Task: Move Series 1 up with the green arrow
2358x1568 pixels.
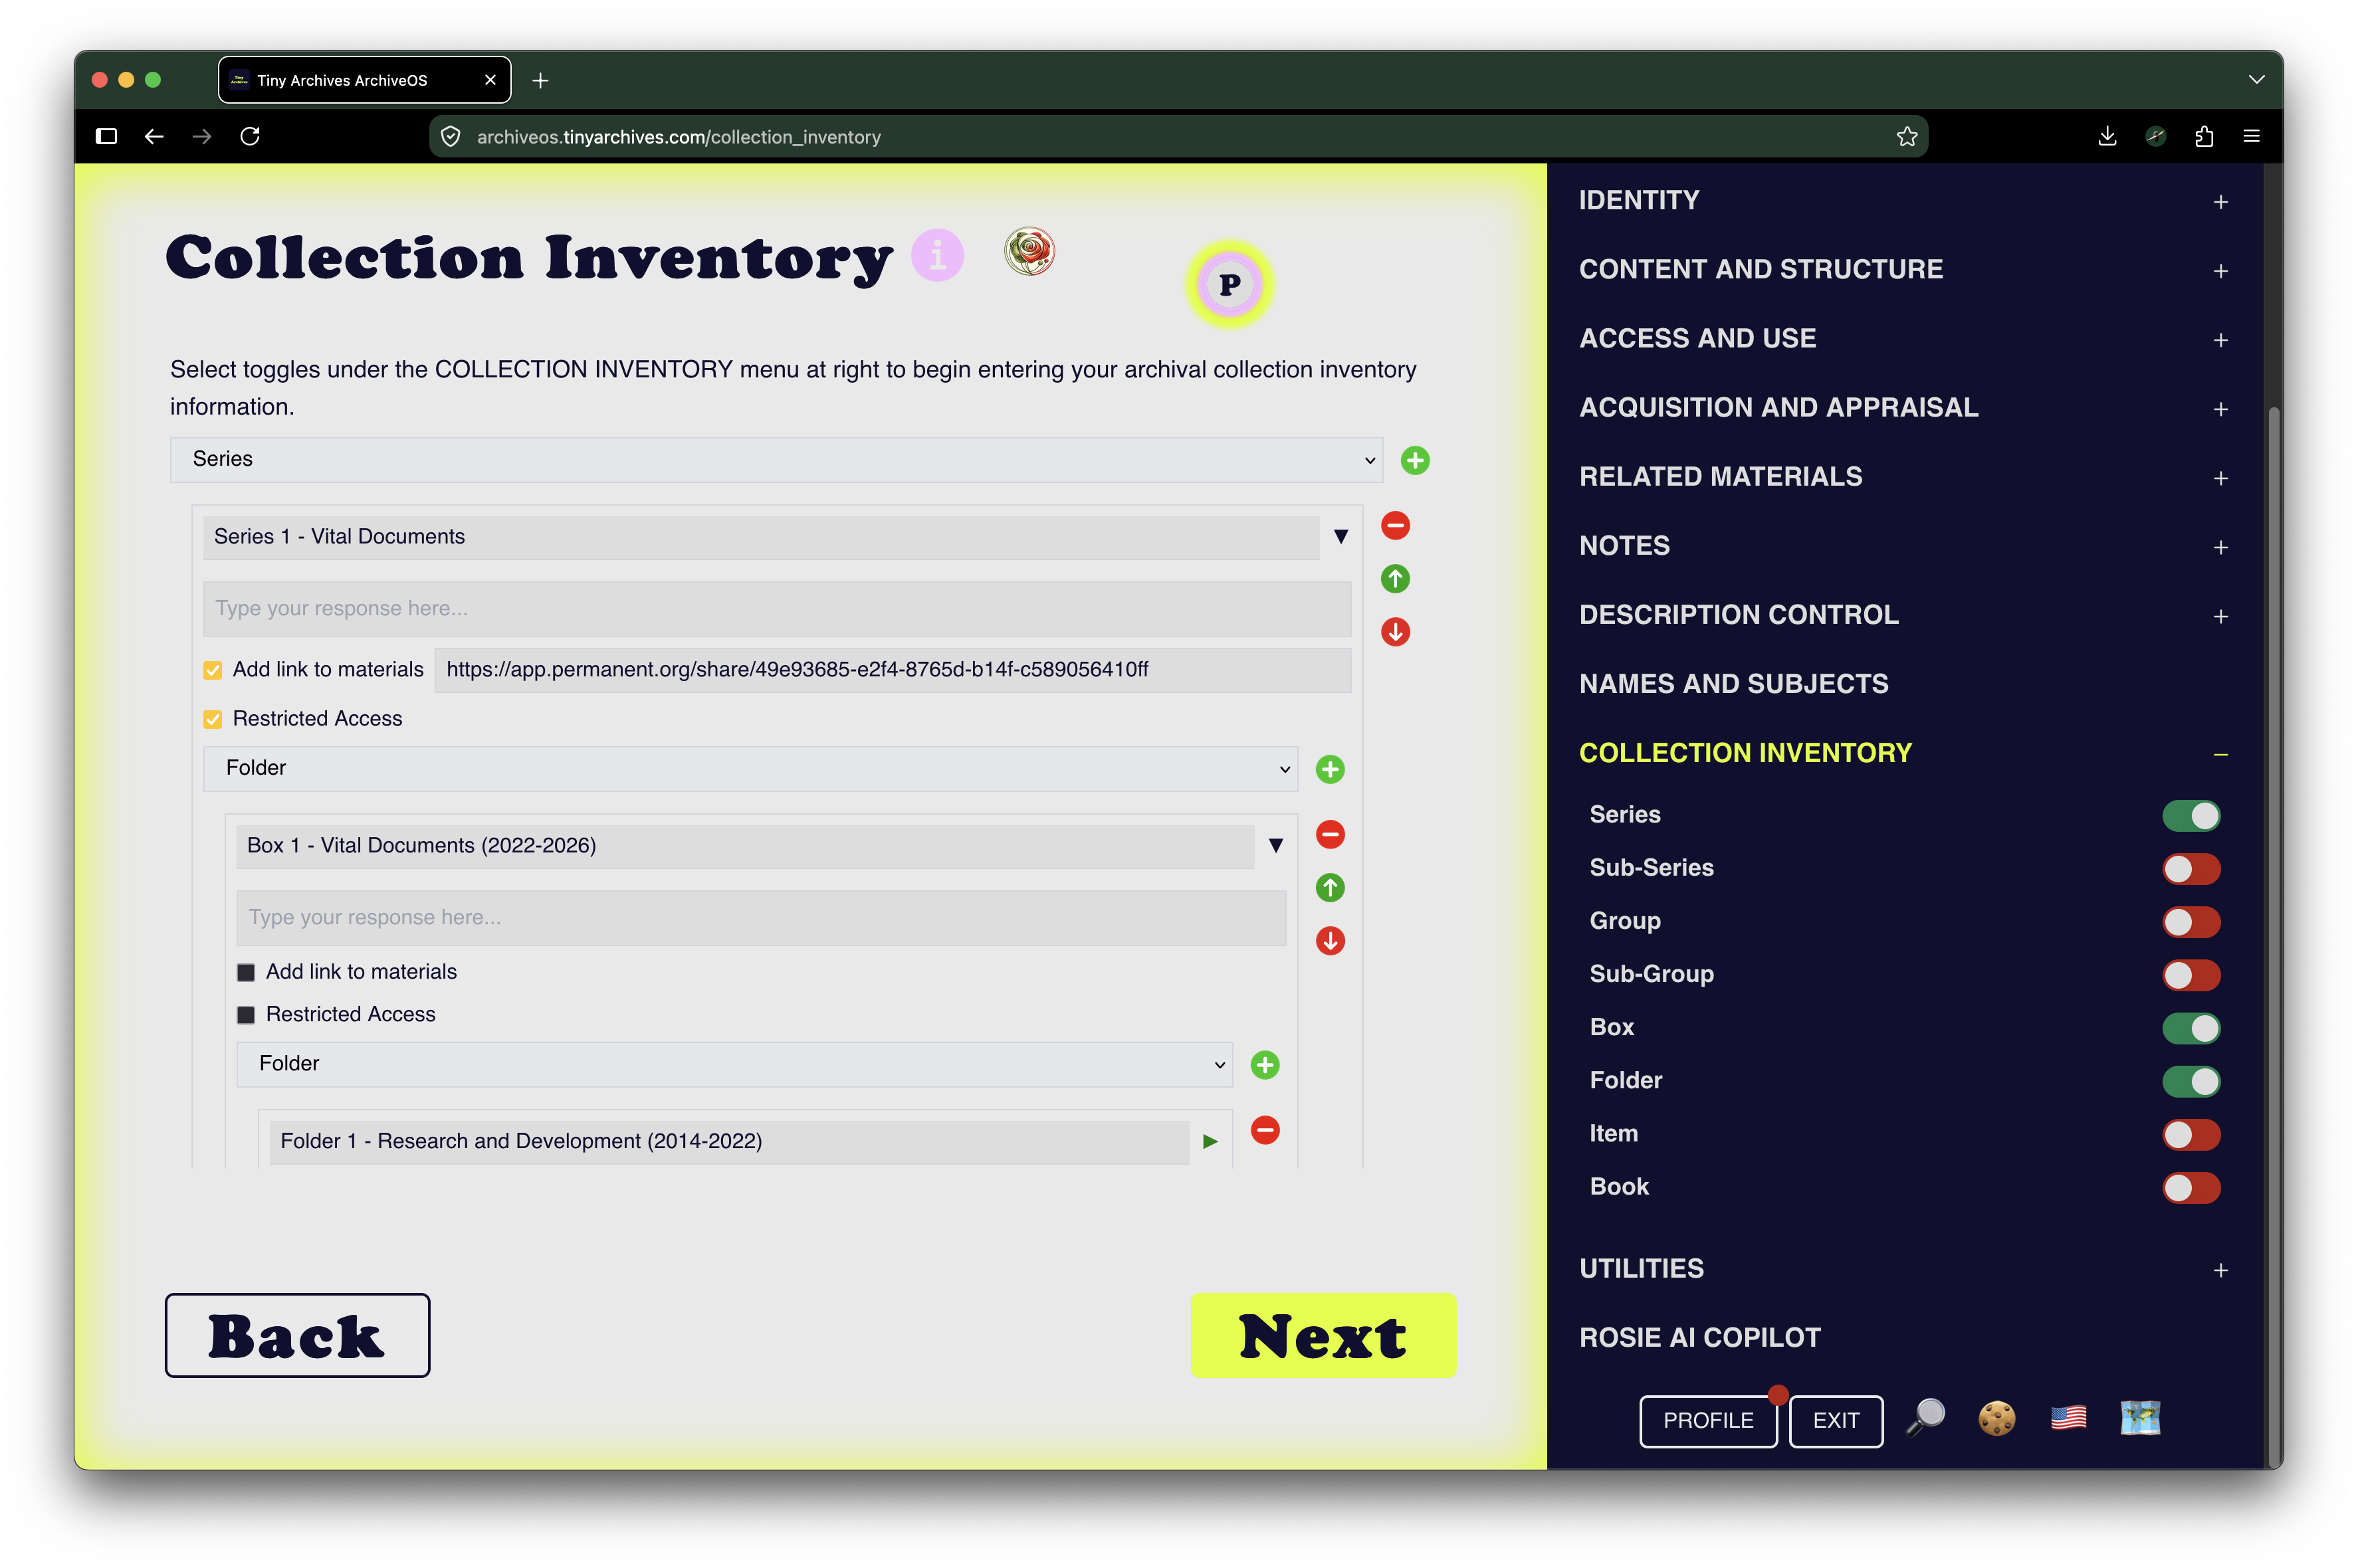Action: pyautogui.click(x=1395, y=578)
